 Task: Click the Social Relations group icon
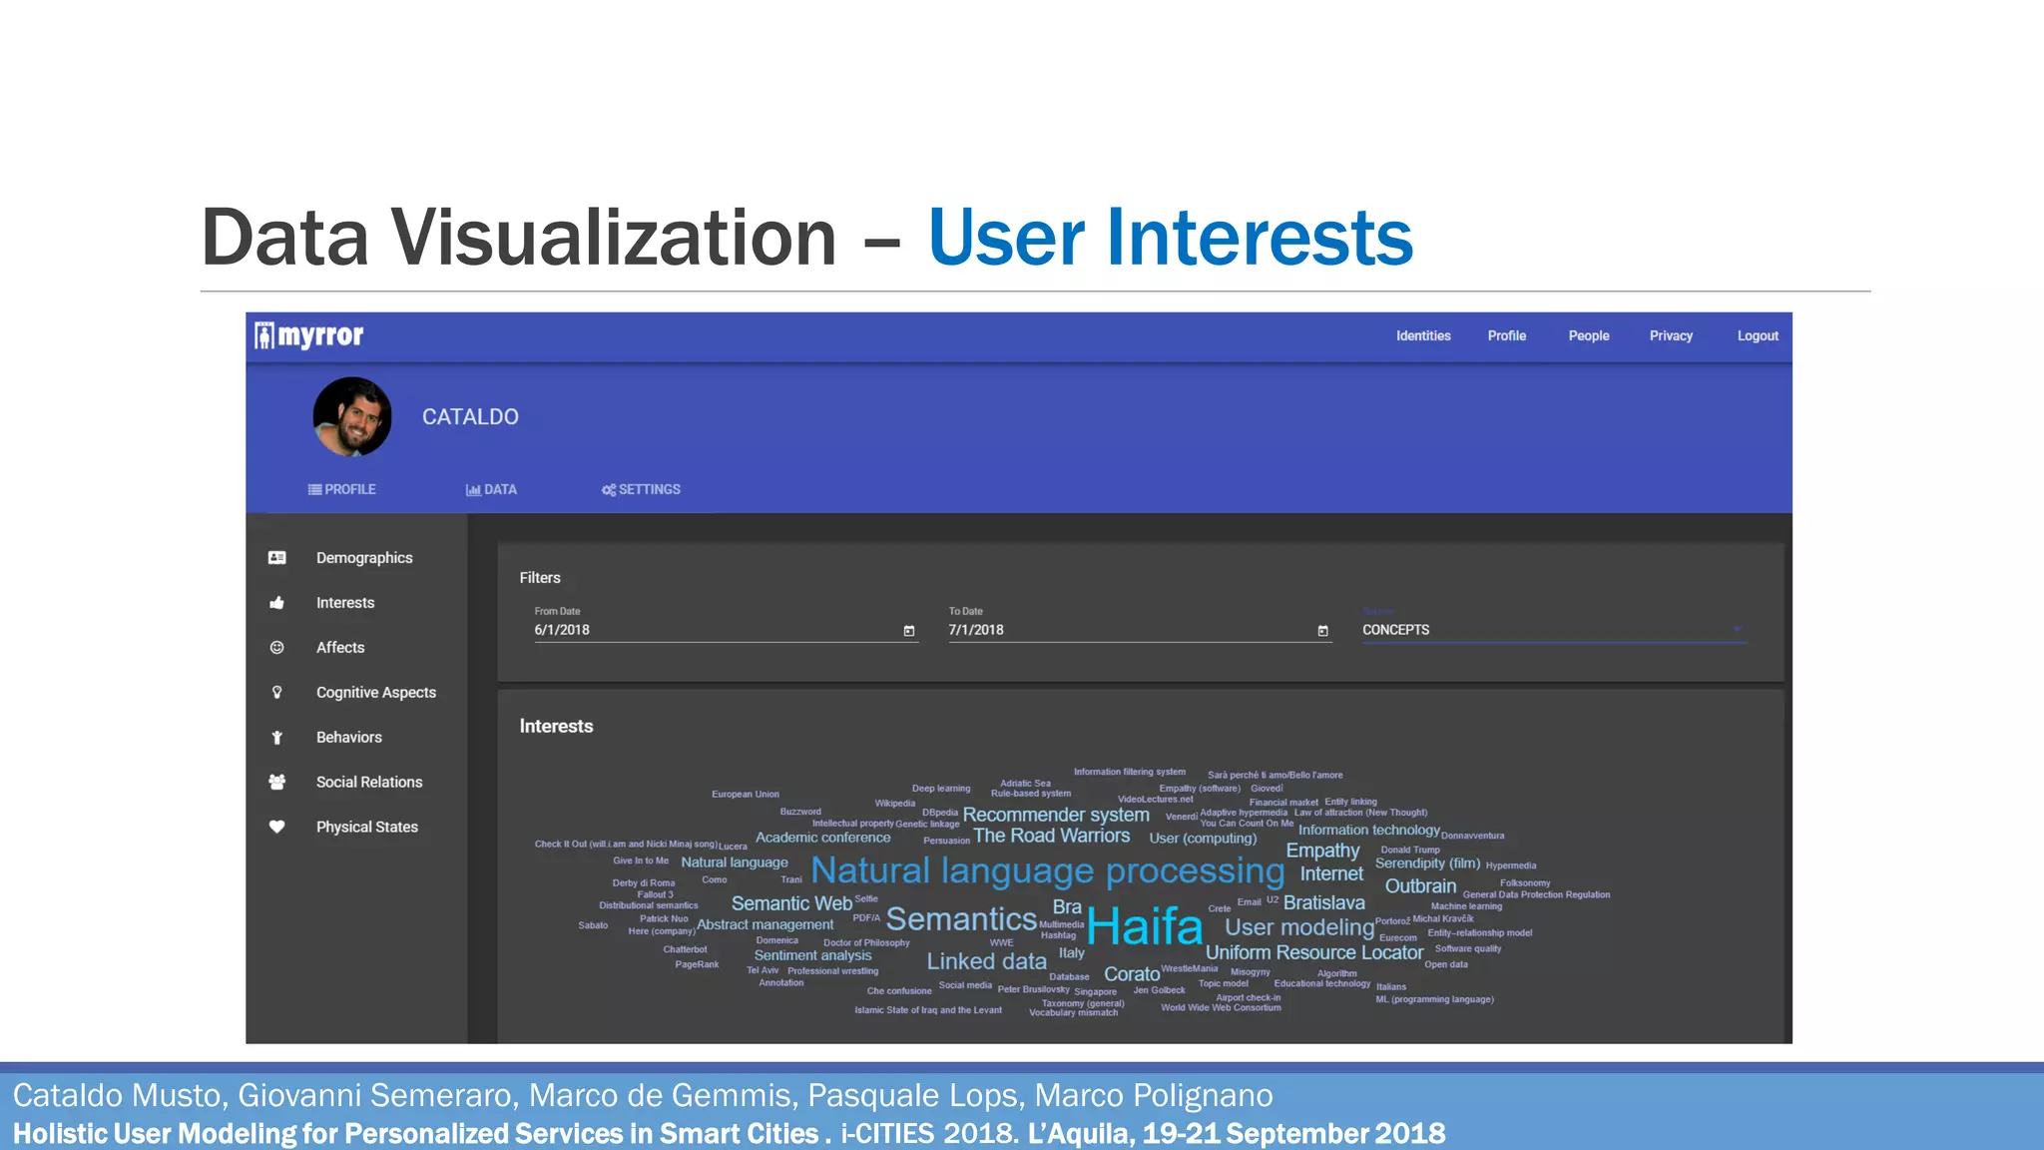coord(277,782)
